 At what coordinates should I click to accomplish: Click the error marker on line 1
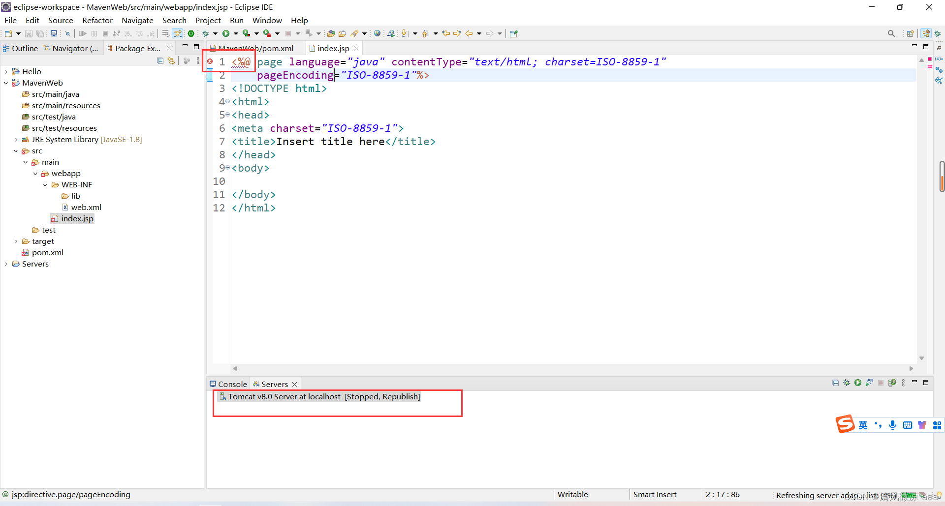210,61
